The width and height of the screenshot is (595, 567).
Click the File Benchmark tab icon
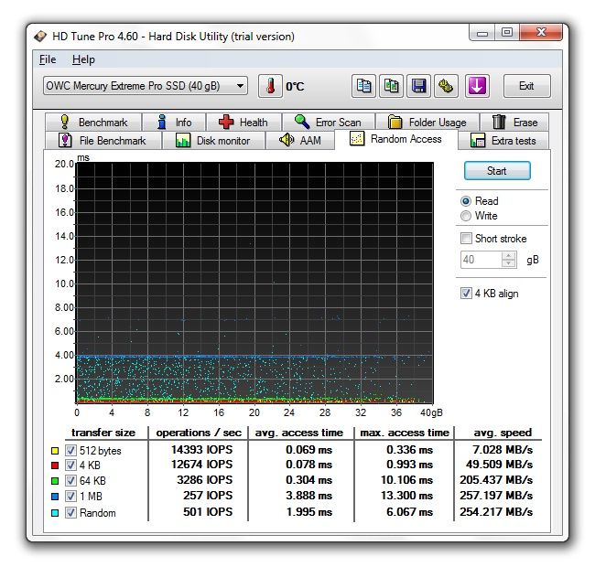click(65, 140)
